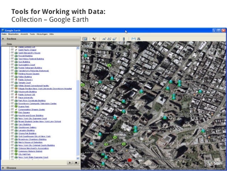
Task: Select the add polygon tool
Action: [104, 39]
